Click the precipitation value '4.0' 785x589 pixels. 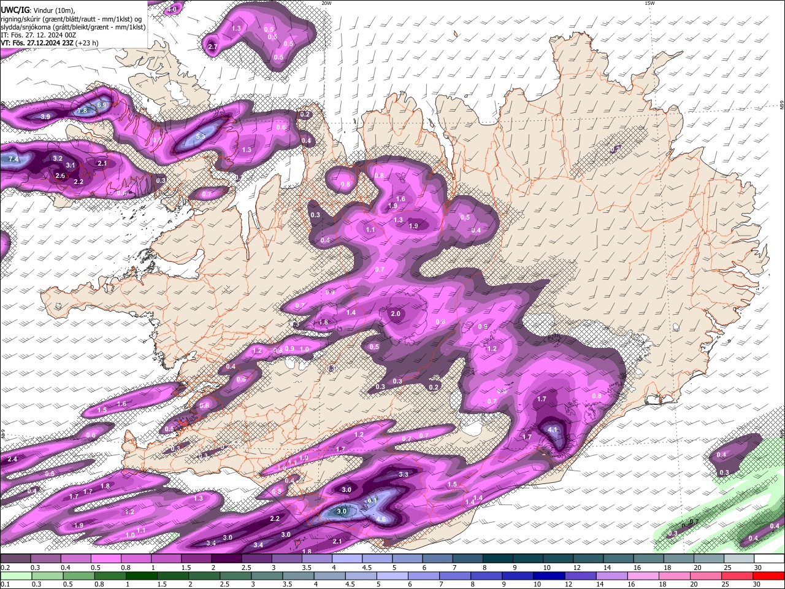tap(172, 9)
